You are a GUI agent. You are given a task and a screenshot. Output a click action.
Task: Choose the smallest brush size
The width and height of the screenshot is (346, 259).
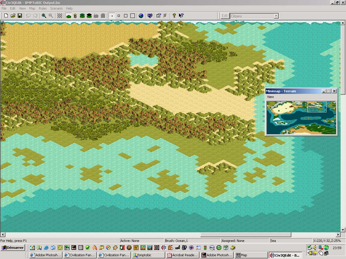(x=112, y=16)
